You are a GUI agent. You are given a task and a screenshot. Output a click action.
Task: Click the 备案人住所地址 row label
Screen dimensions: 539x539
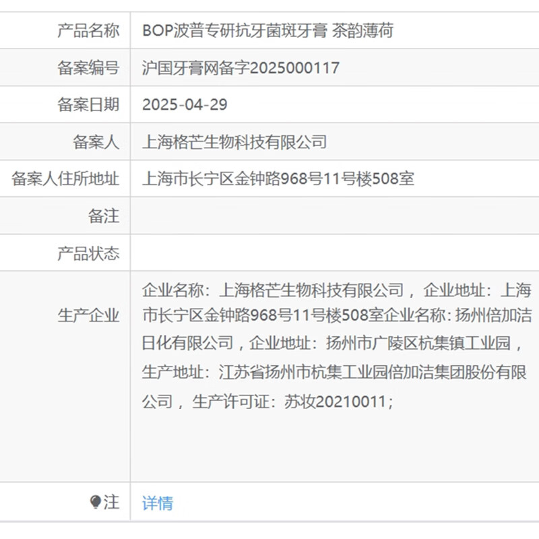click(x=65, y=179)
